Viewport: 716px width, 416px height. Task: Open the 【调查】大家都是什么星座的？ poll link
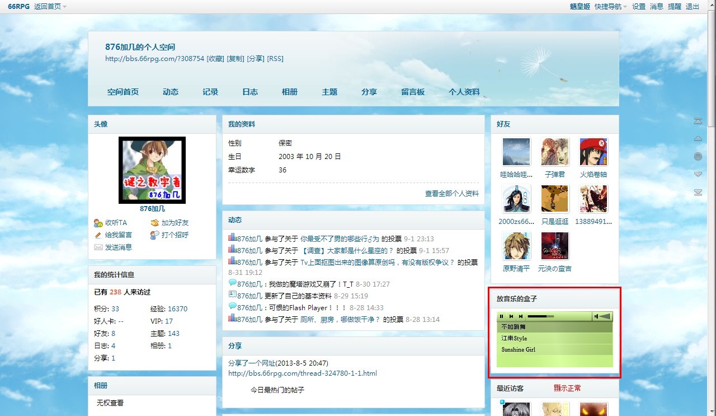(347, 250)
